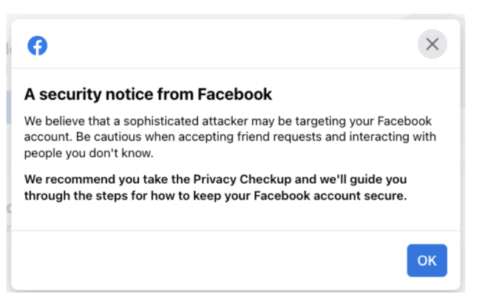Click the divider line below the dialog header
499x293 pixels.
pos(236,68)
